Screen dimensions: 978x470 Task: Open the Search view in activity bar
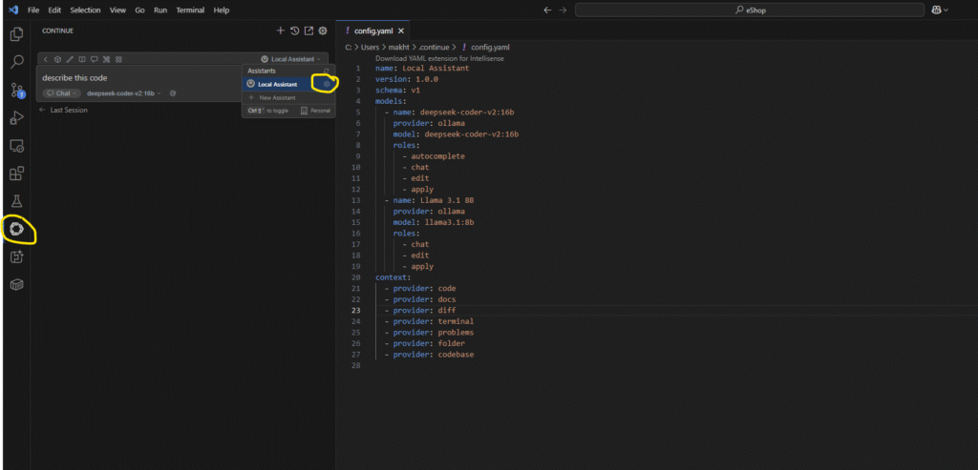coord(17,62)
